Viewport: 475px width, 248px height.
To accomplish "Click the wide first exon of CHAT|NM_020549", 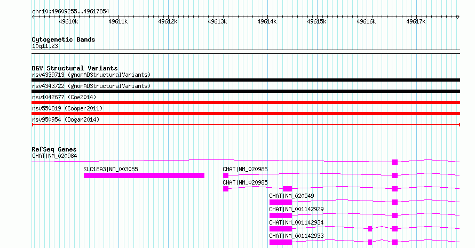I will (x=281, y=202).
